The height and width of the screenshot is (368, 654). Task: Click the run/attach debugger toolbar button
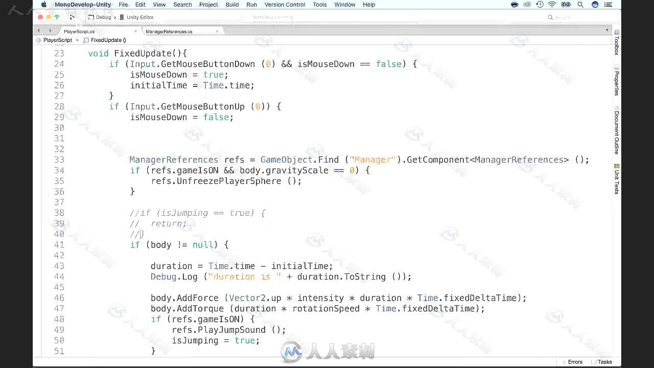click(x=72, y=17)
